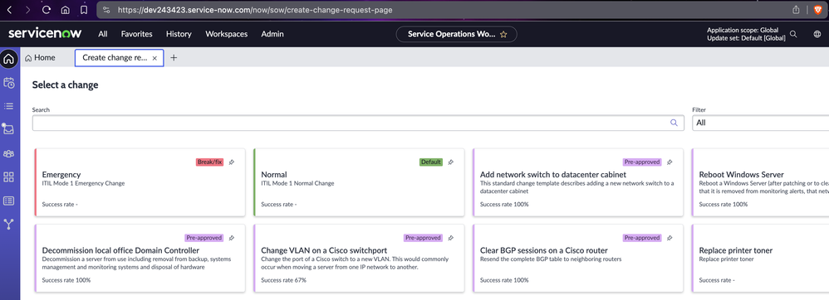Open the global search magnifier in header
The height and width of the screenshot is (300, 829).
click(x=793, y=34)
